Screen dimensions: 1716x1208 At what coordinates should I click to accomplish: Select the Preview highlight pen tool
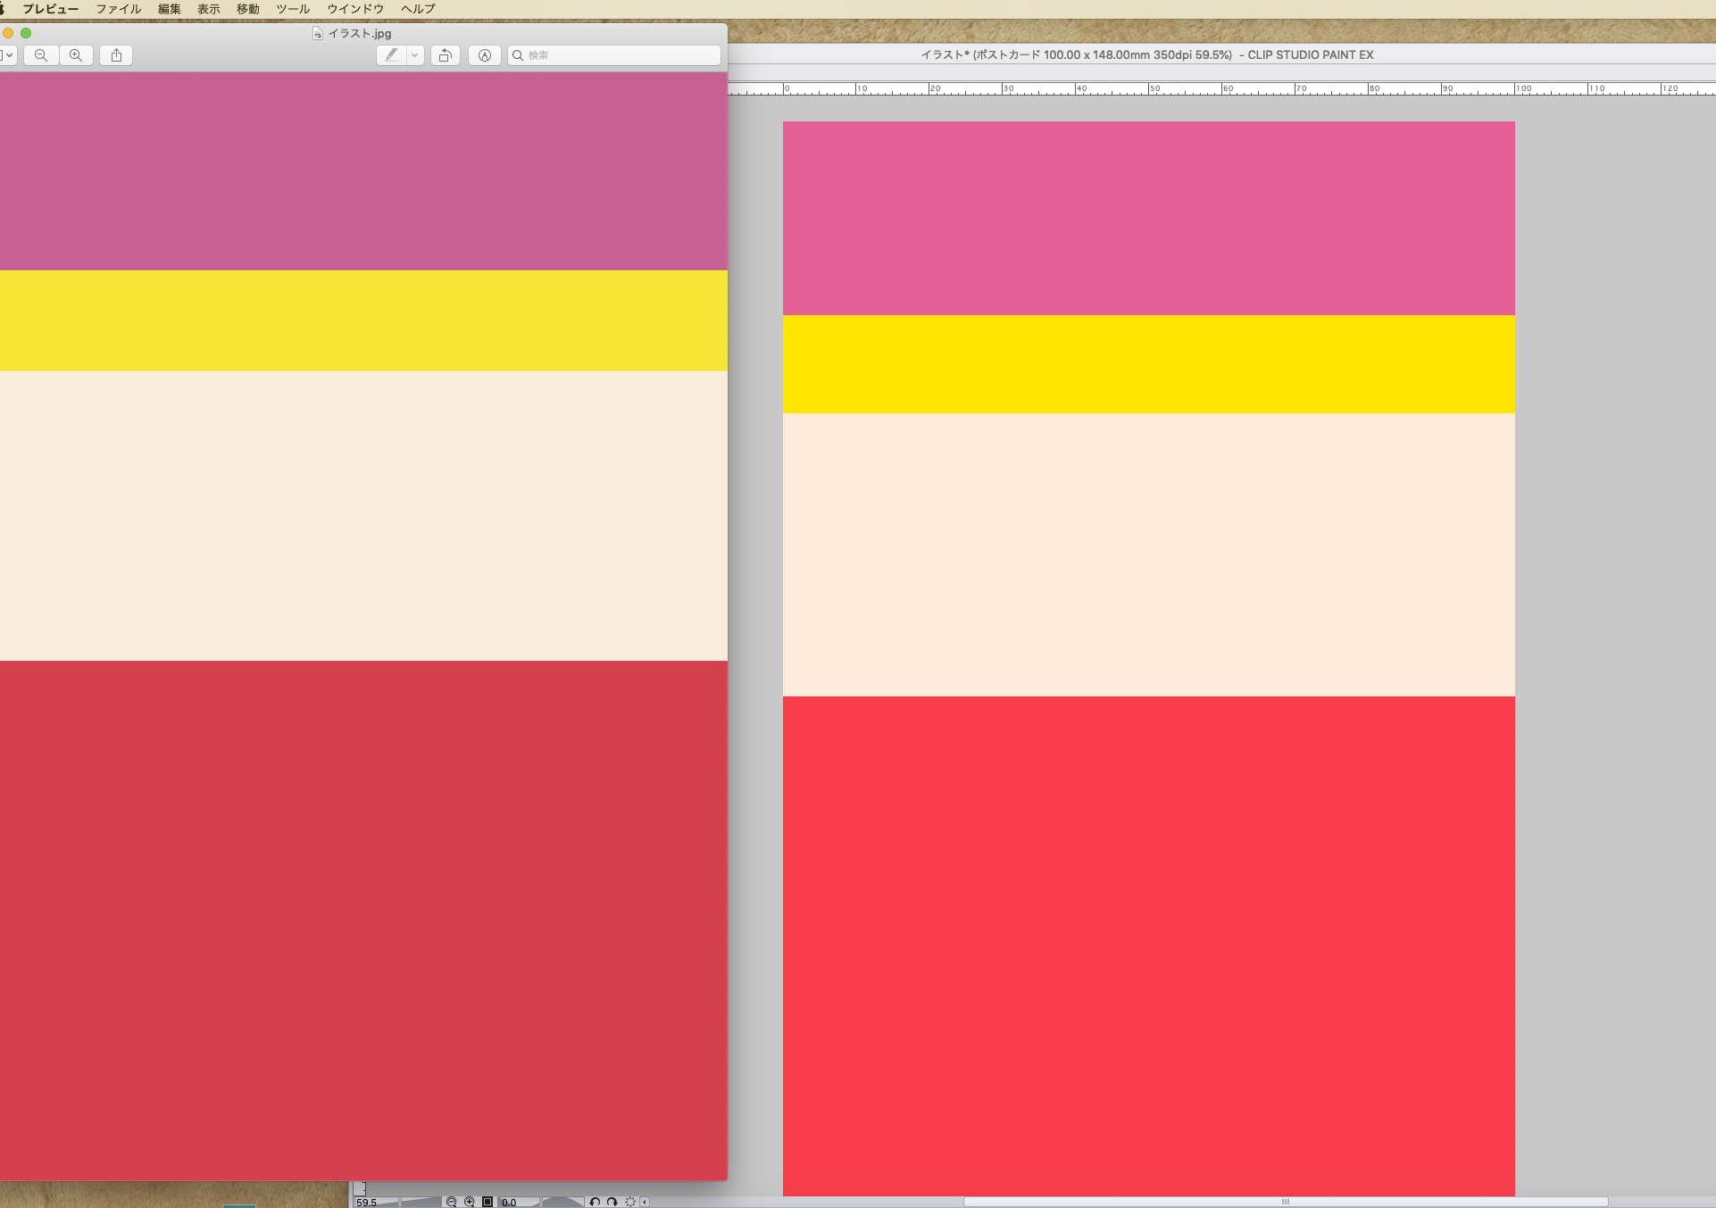(x=391, y=55)
